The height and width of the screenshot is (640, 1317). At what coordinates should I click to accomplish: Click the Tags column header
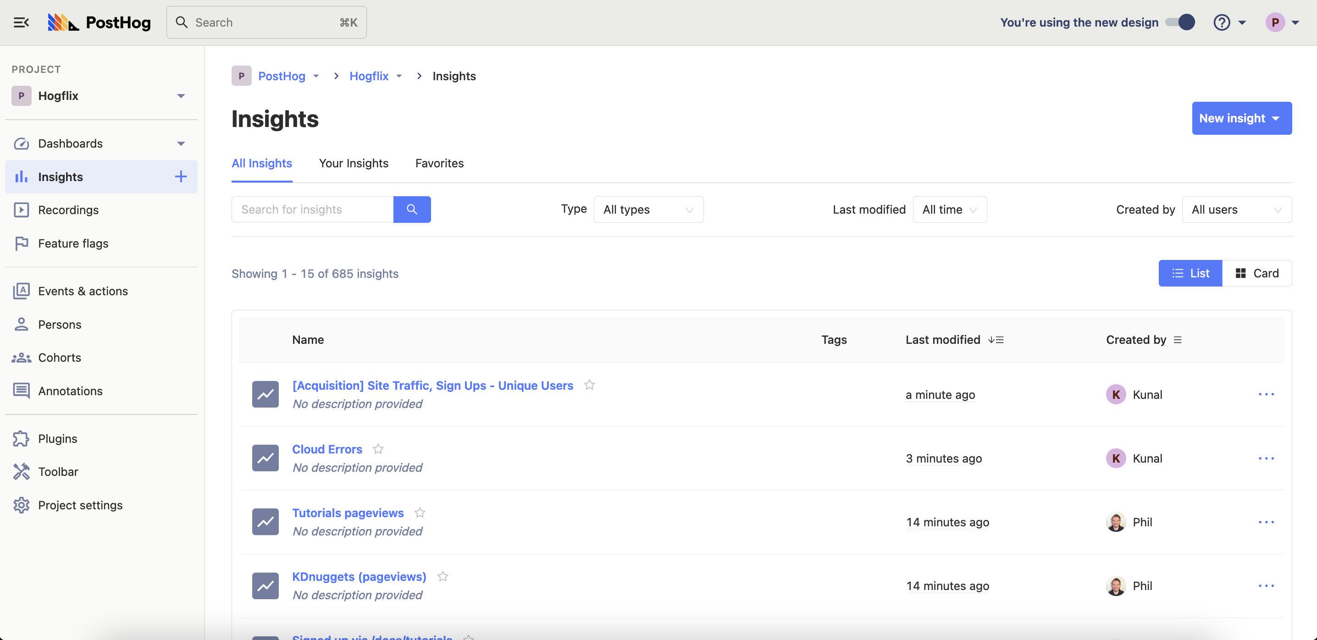click(834, 340)
